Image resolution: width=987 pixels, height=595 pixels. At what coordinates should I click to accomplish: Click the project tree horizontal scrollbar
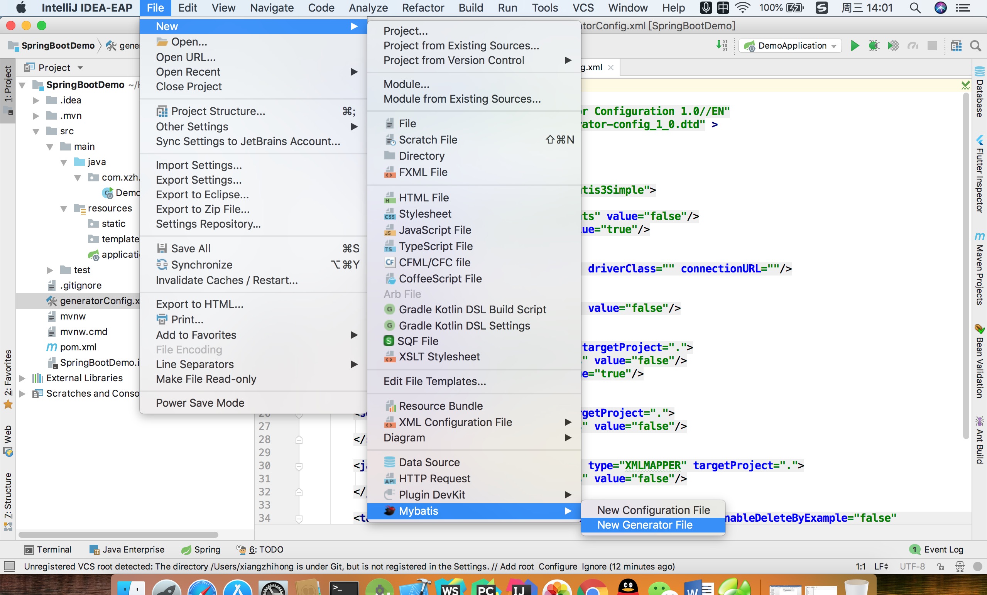[x=118, y=534]
